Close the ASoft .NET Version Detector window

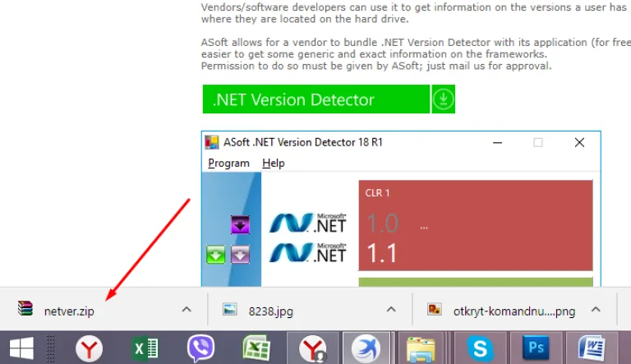tap(579, 142)
